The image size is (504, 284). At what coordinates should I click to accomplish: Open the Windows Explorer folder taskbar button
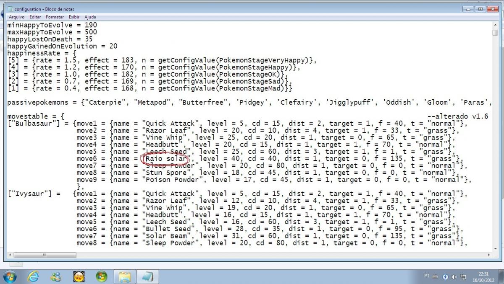tap(125, 276)
